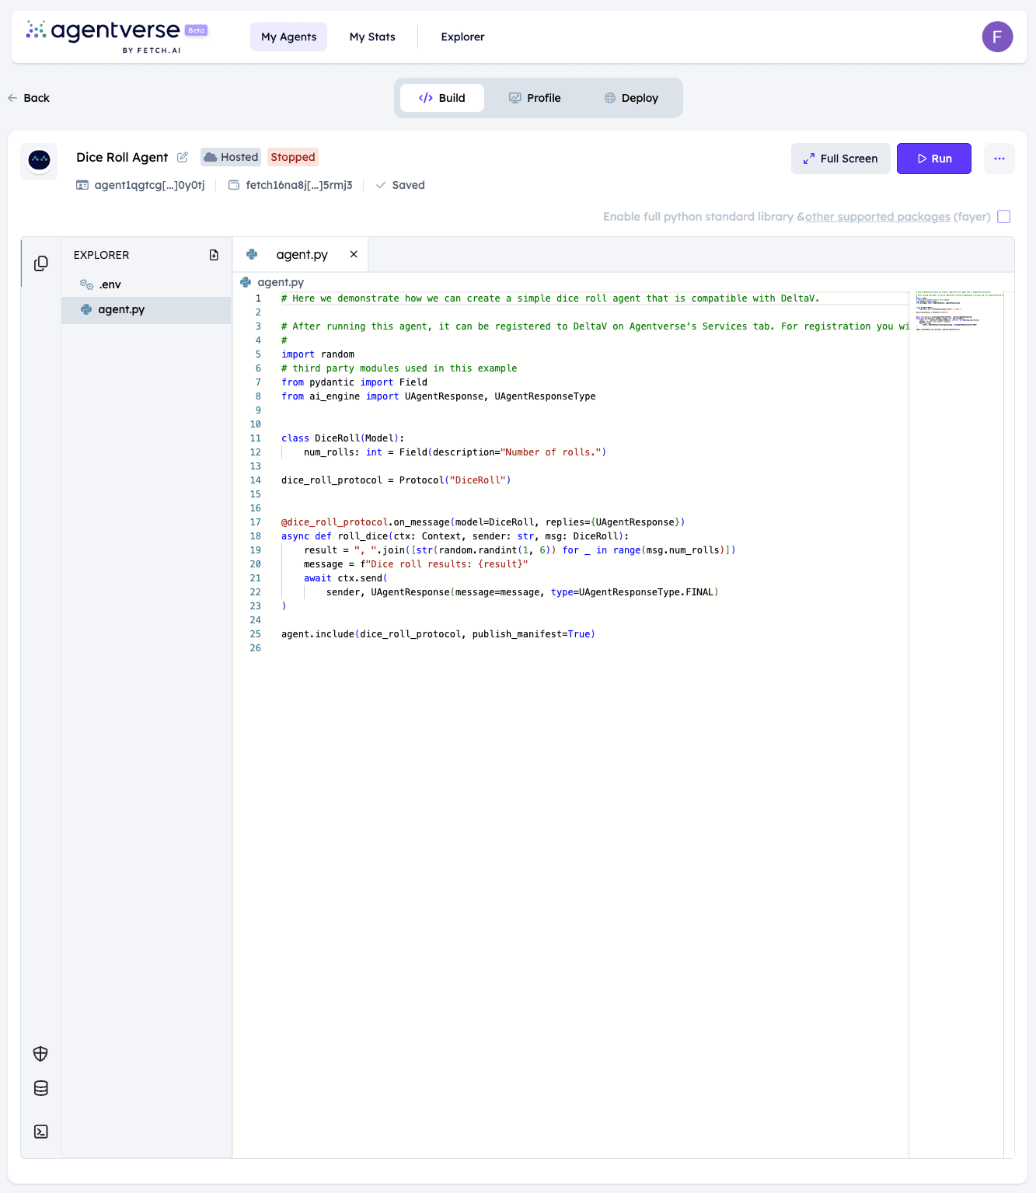Click the agent address card icon
1036x1193 pixels.
[x=82, y=185]
